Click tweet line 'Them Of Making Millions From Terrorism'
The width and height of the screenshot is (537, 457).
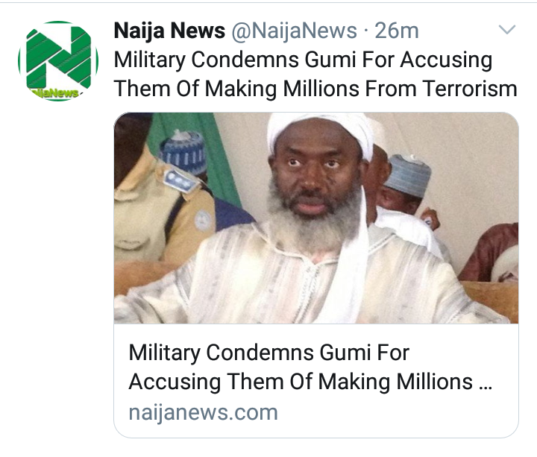click(315, 89)
